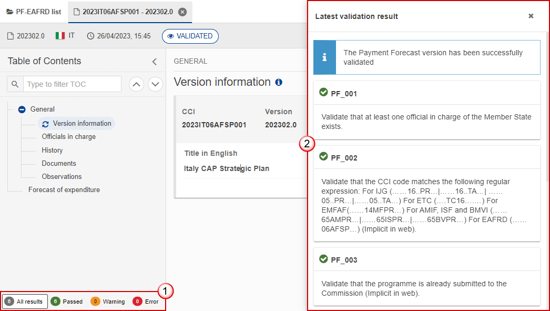Viewport: 550px width, 311px height.
Task: Click the green check icon for PF_003
Action: (x=323, y=259)
